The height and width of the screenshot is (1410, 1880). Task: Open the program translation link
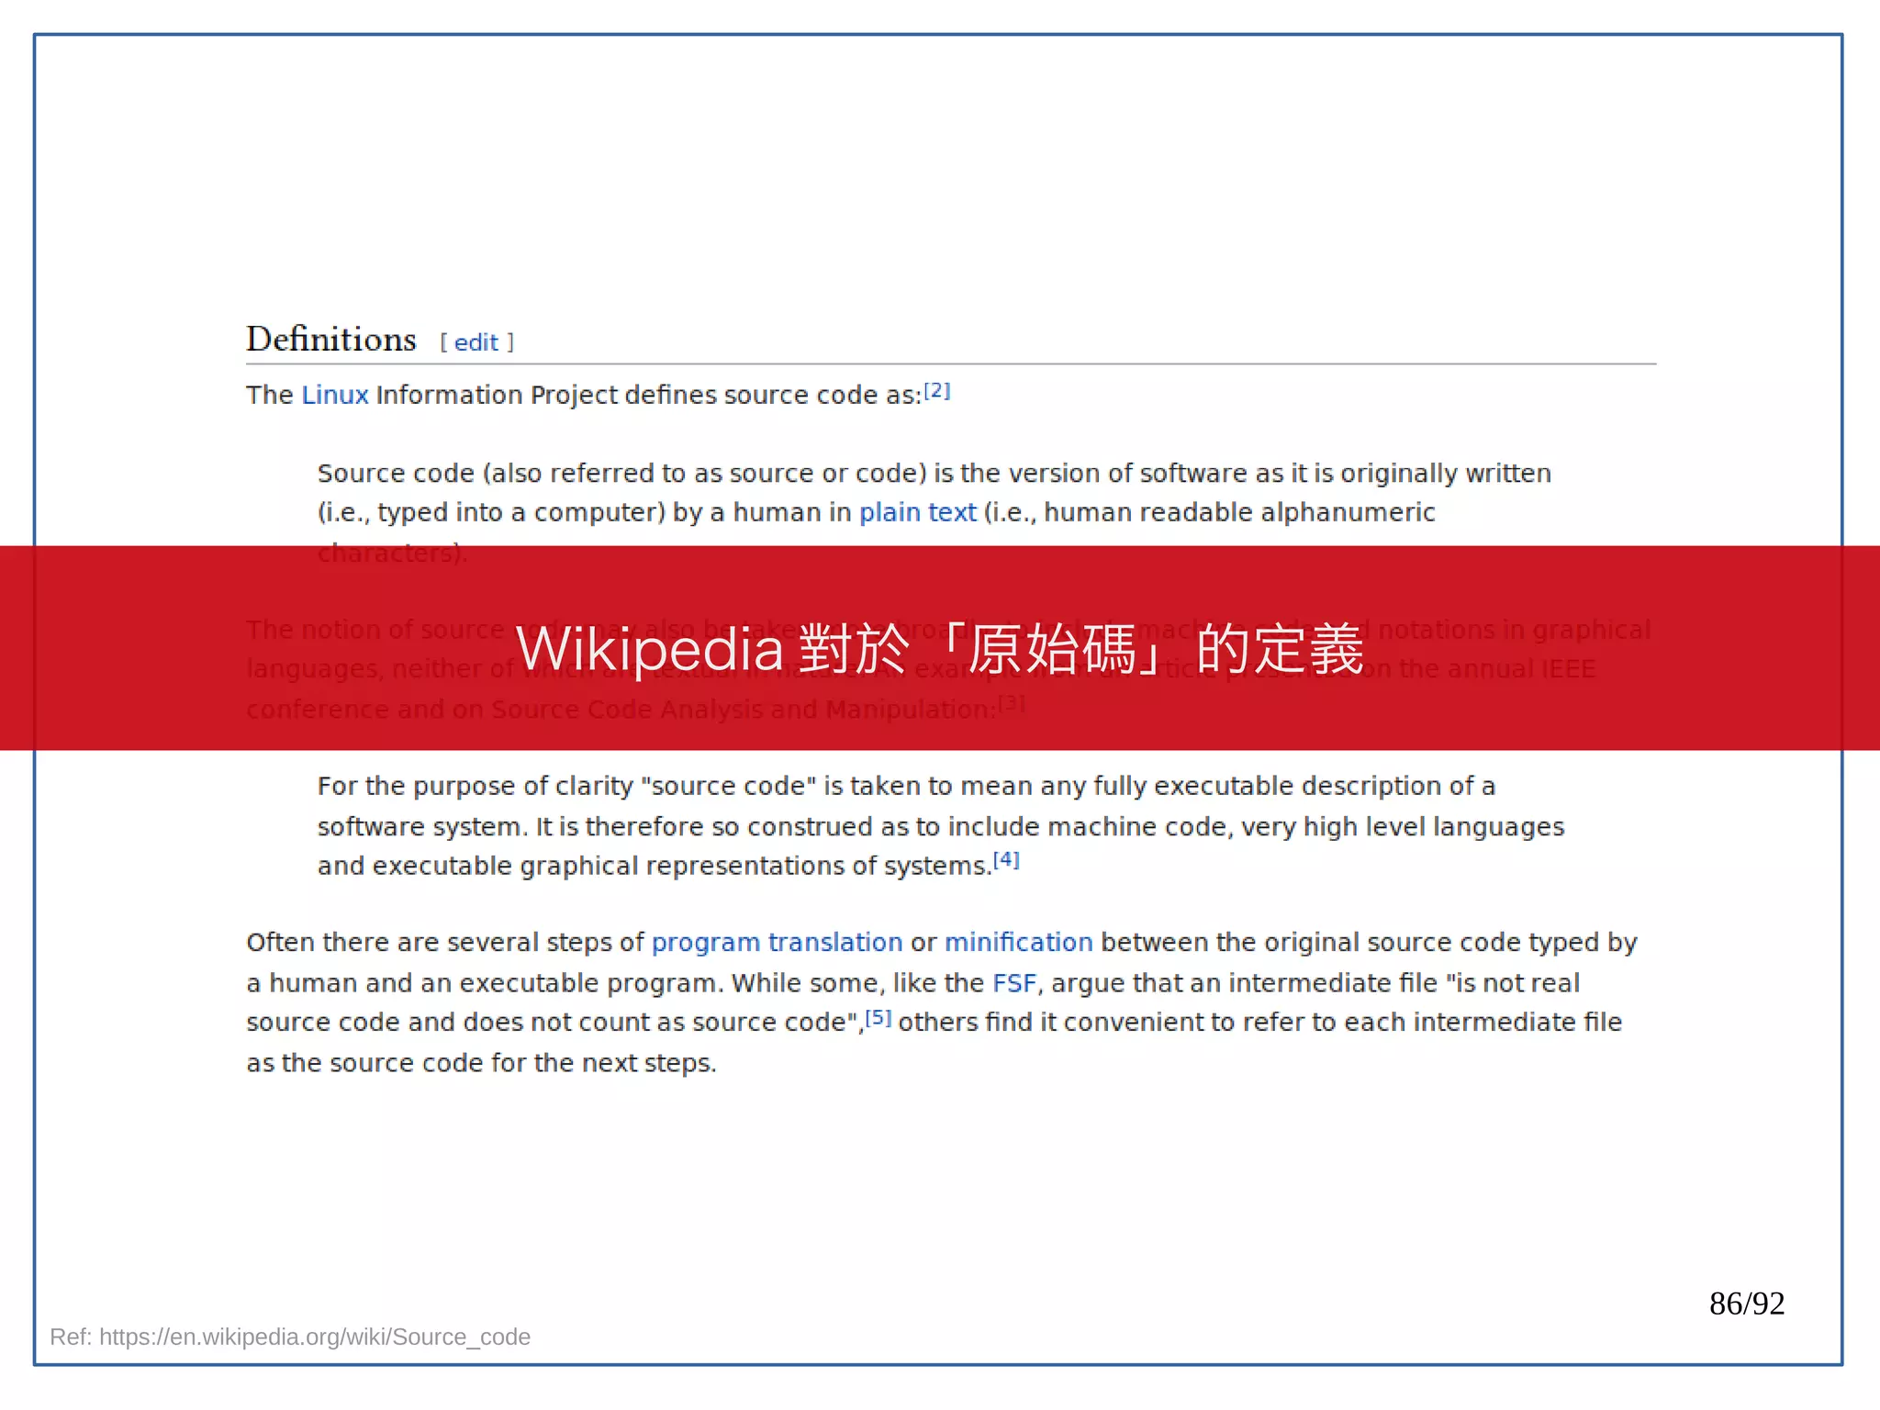777,943
